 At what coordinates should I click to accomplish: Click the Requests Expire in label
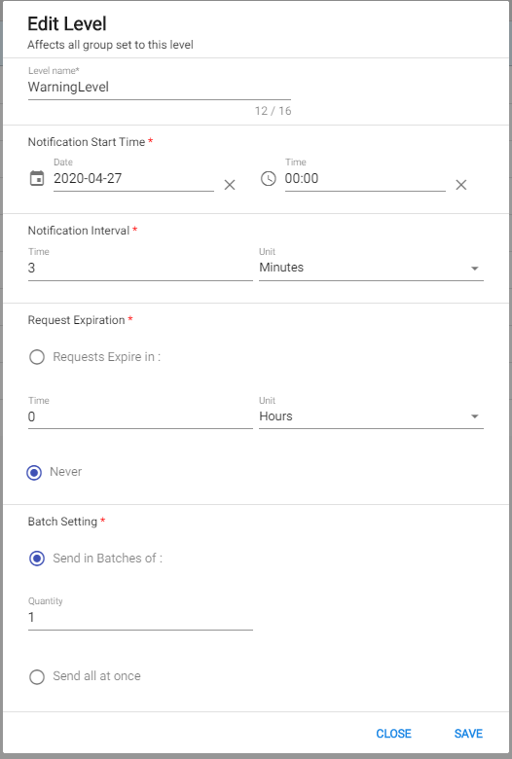(106, 357)
